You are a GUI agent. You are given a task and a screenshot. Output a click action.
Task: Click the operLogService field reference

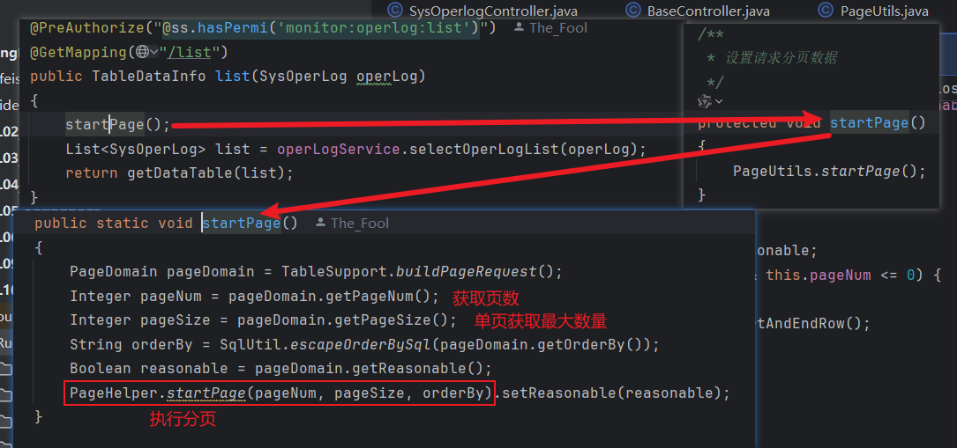[338, 149]
